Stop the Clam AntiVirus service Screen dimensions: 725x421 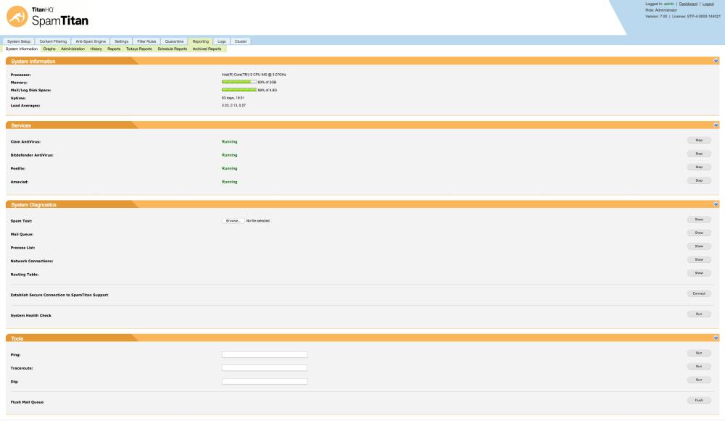point(699,140)
